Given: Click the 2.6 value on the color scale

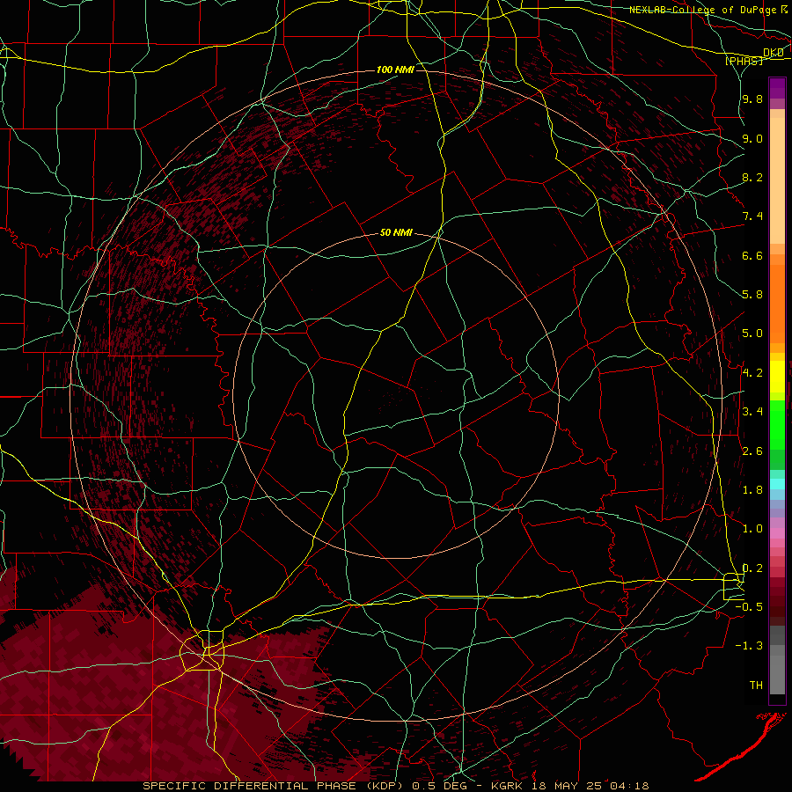Looking at the screenshot, I should [x=752, y=451].
